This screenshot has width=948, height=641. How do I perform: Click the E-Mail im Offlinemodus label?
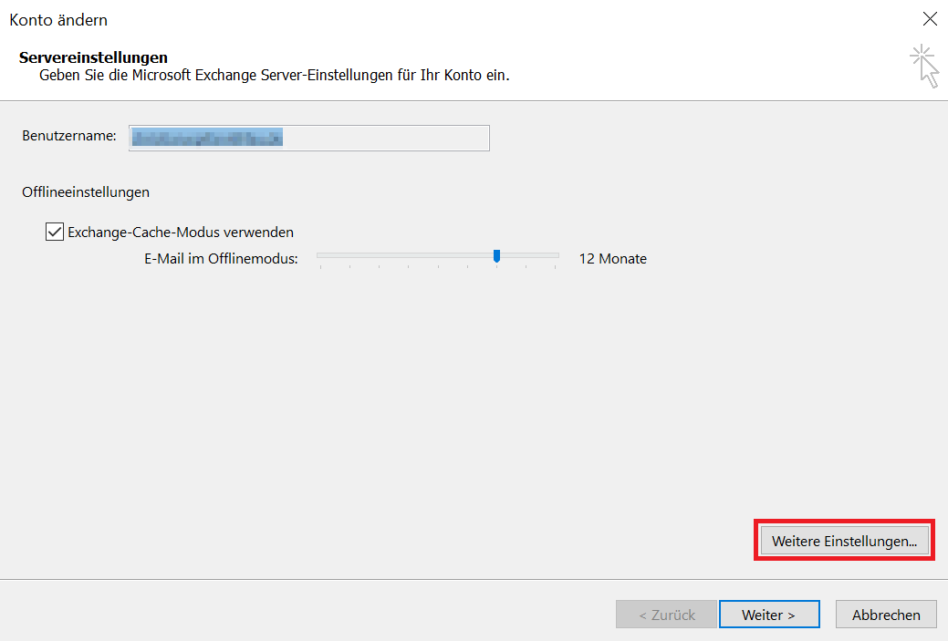221,259
